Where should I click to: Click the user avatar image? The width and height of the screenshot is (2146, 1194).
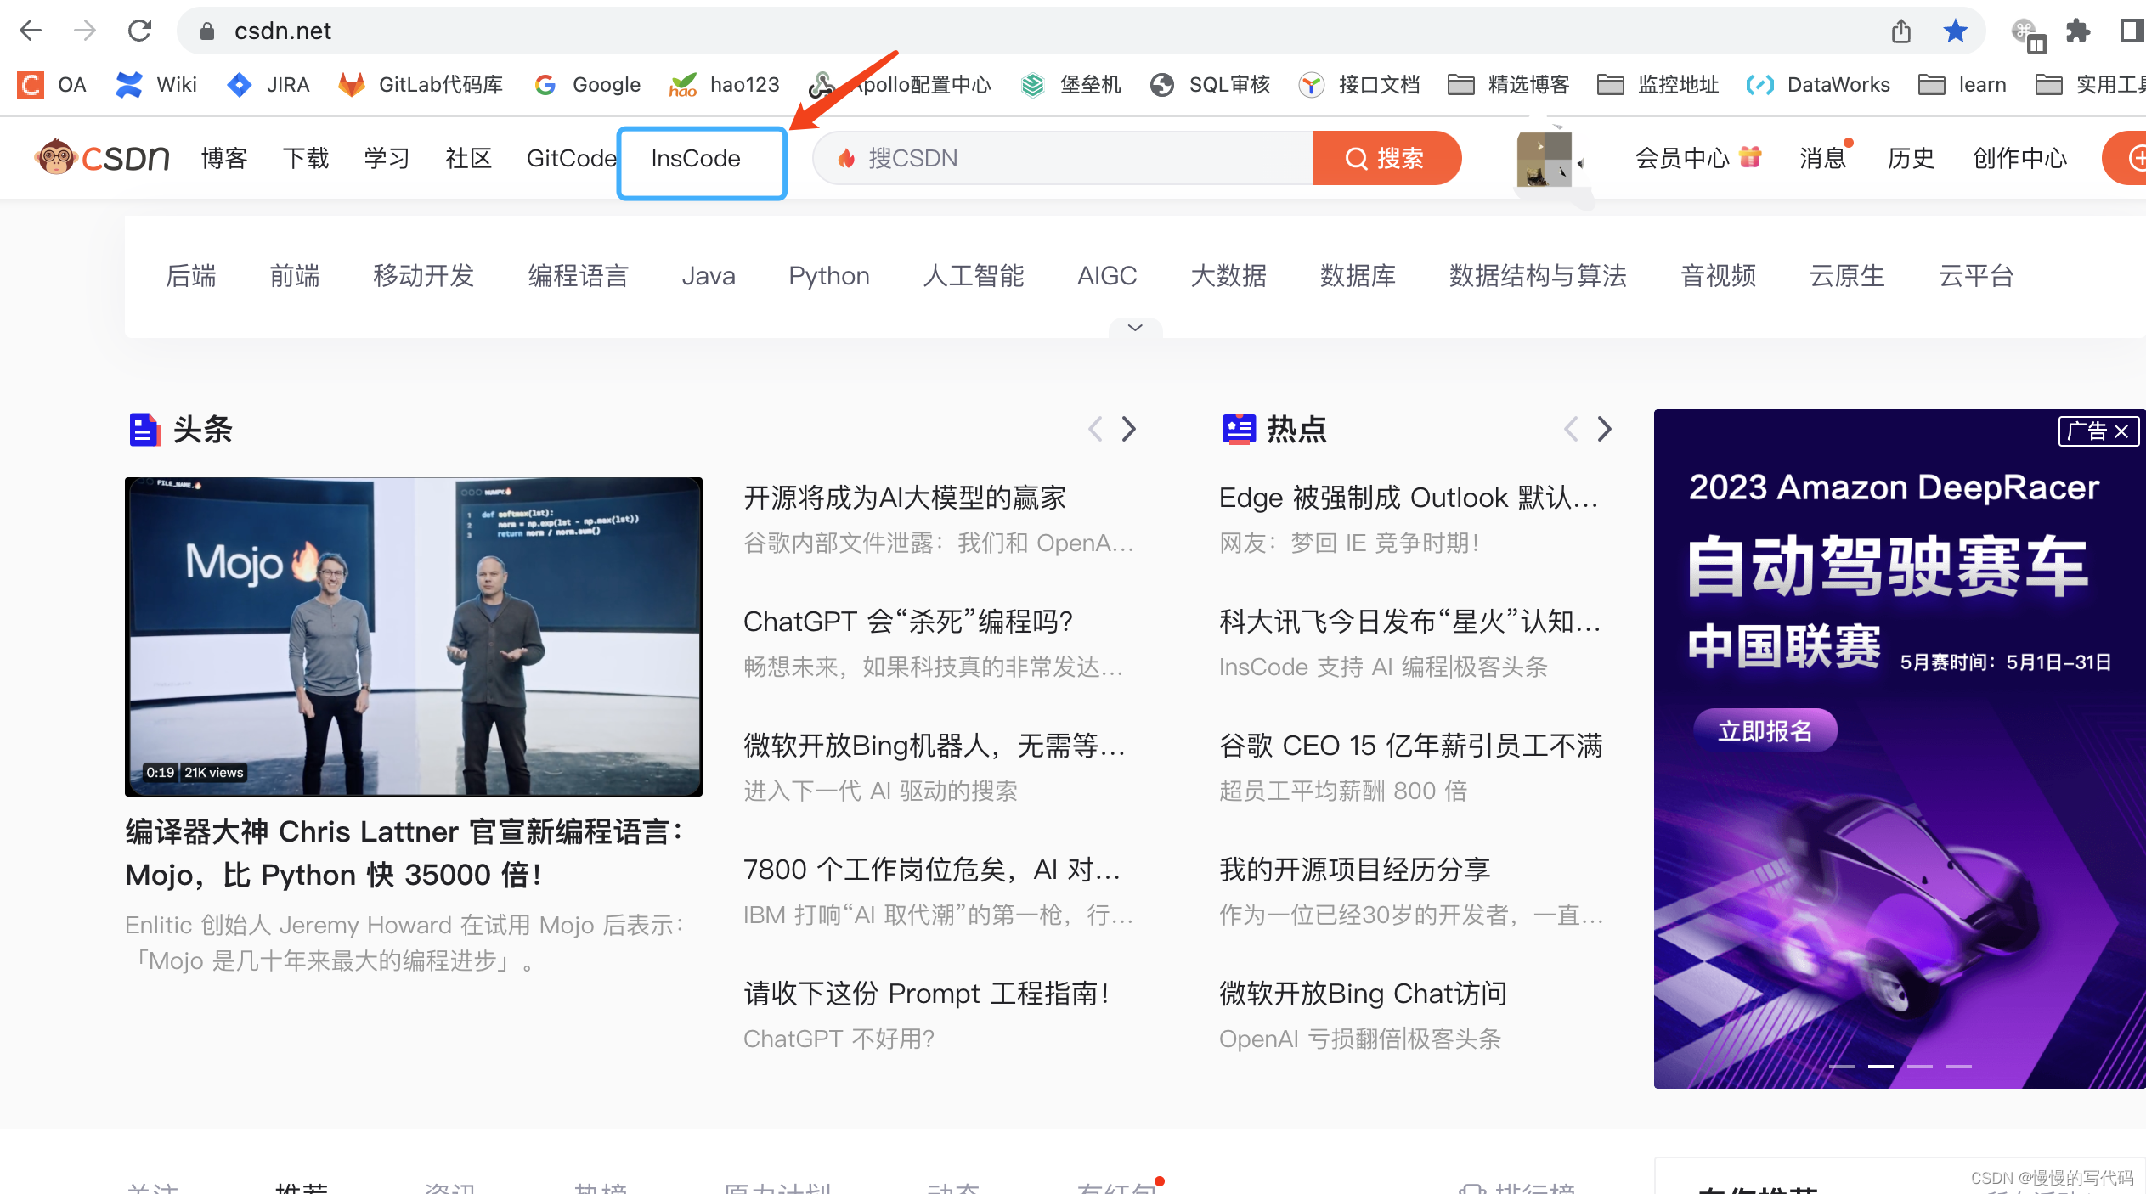pyautogui.click(x=1545, y=159)
